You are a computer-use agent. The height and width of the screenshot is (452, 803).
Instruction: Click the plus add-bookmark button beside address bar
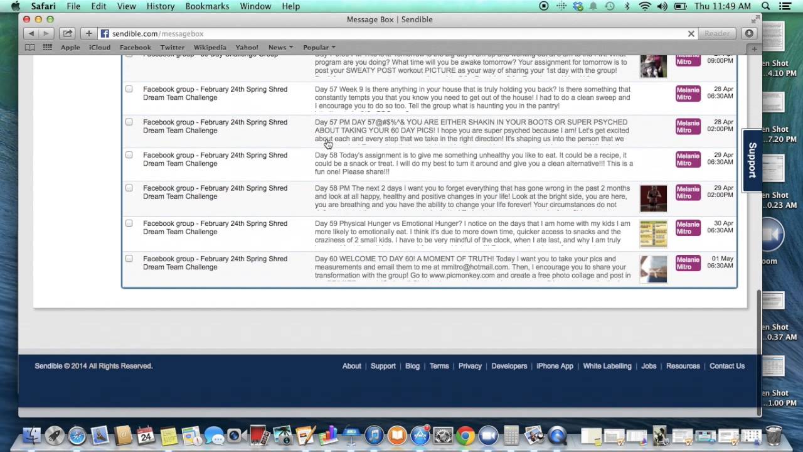pyautogui.click(x=88, y=33)
